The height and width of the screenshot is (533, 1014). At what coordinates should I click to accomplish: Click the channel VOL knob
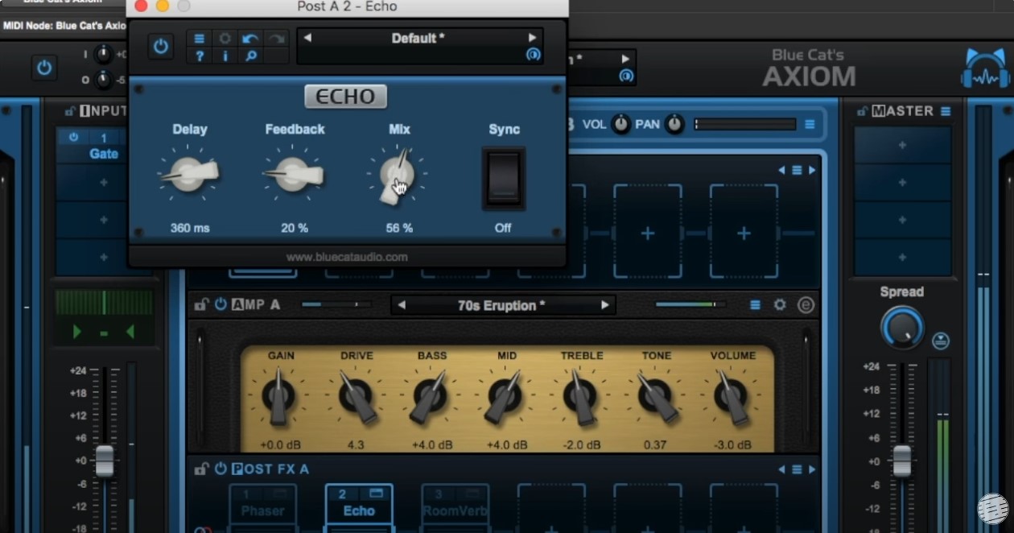coord(620,124)
